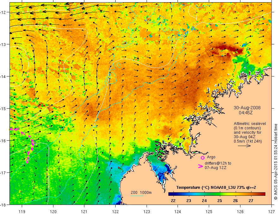Viewport: 278px width, 214px height.
Task: Click the magenta drifters arrowhead legend symbol
Action: (200, 166)
